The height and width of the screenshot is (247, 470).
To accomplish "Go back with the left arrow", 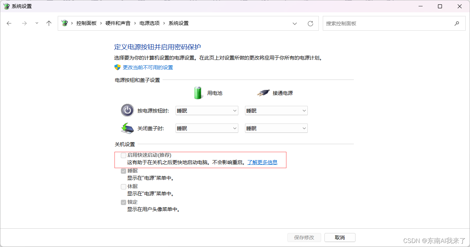I will [x=9, y=23].
